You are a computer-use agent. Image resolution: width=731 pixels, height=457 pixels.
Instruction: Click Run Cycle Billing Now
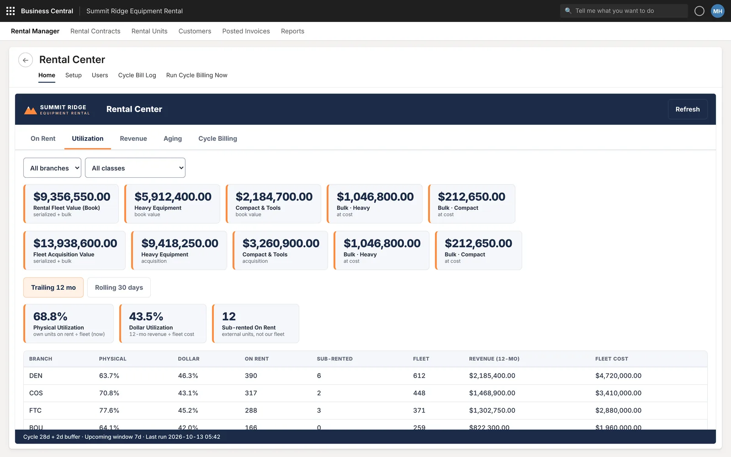coord(197,75)
